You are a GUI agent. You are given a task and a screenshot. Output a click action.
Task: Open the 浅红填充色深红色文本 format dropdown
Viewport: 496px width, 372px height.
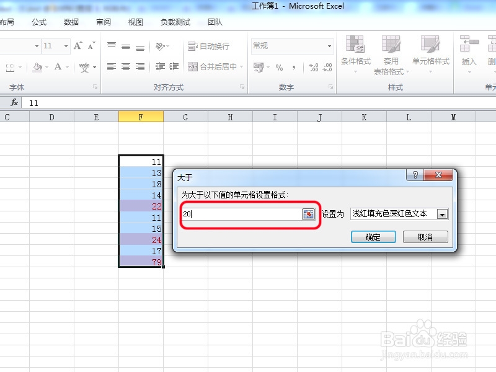click(x=441, y=213)
